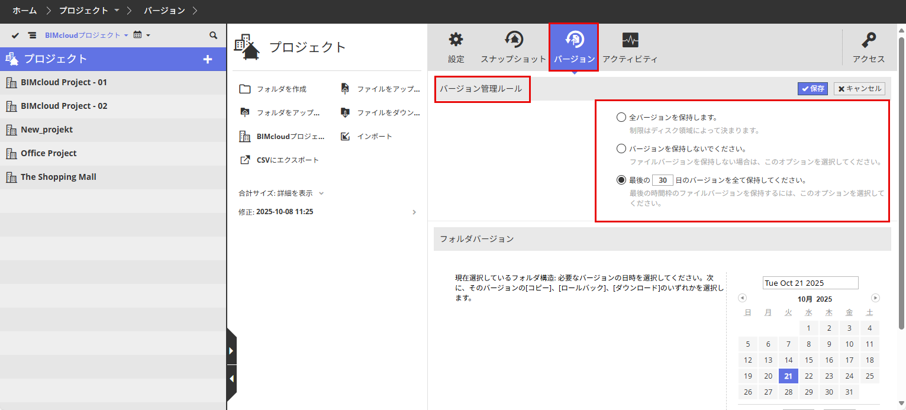Open the スナップショット tab icon
Viewport: 906px width, 410px height.
(x=513, y=40)
